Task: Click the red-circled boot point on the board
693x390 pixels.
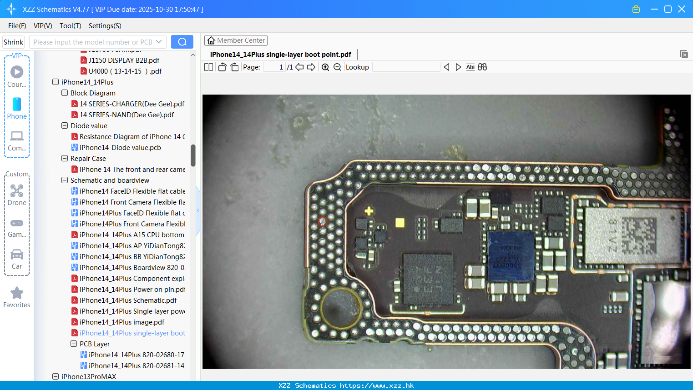Action: (323, 221)
